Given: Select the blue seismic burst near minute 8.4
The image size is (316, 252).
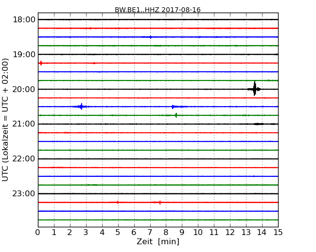Looking at the screenshot, I should (173, 107).
